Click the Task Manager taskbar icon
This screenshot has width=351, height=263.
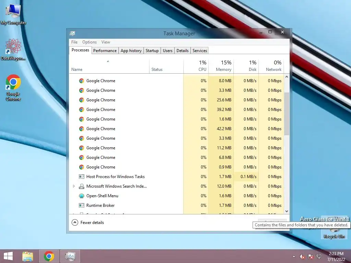point(70,256)
